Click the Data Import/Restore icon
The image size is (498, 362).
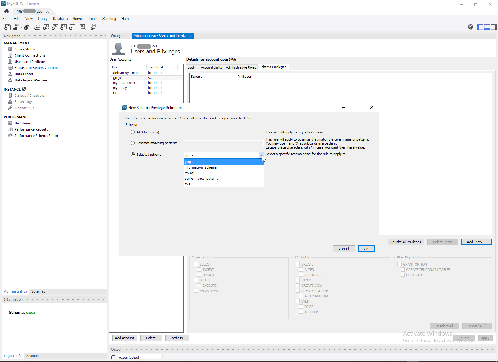point(10,80)
